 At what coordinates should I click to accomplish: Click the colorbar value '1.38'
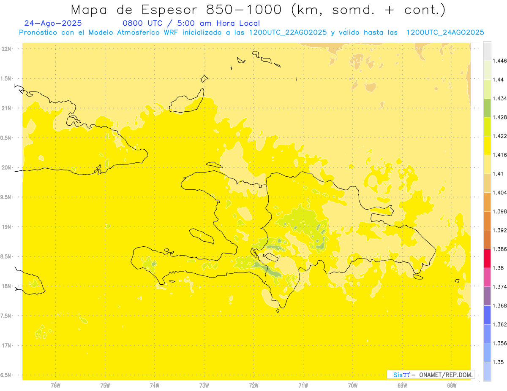click(498, 268)
